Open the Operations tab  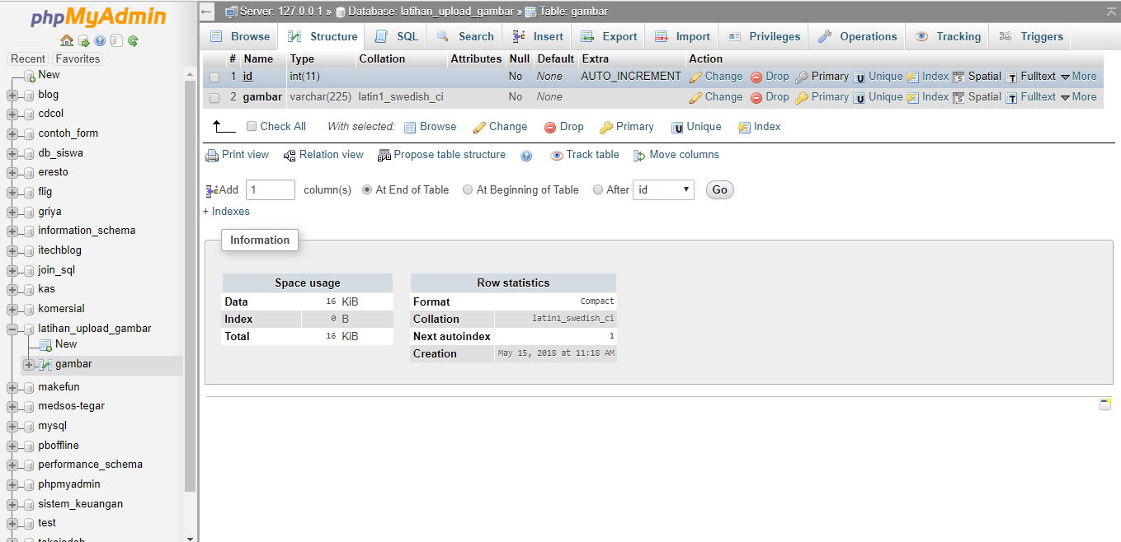click(x=858, y=36)
